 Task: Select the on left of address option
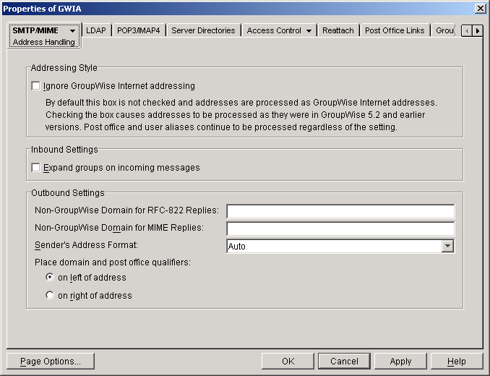(x=49, y=277)
